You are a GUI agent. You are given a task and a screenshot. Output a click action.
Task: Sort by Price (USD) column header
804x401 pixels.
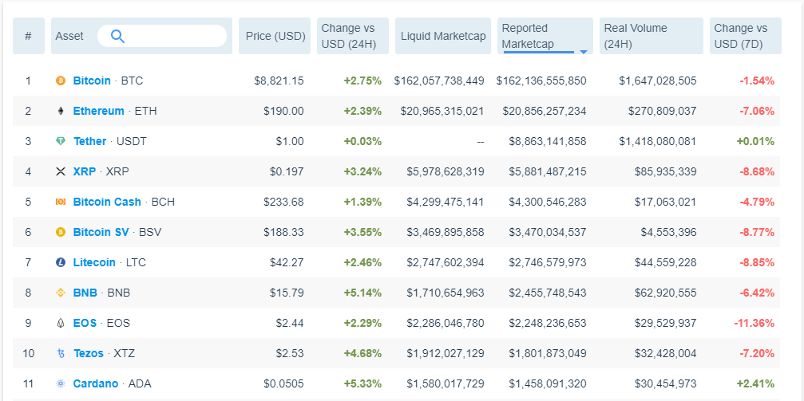click(x=275, y=36)
